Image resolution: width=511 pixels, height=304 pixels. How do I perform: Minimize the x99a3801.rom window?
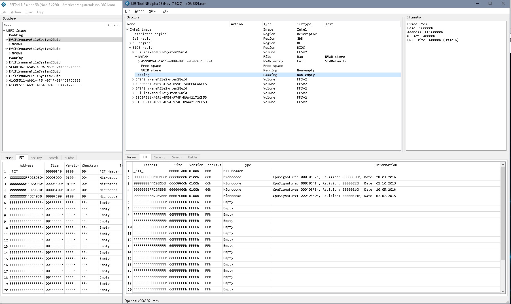[x=477, y=4]
